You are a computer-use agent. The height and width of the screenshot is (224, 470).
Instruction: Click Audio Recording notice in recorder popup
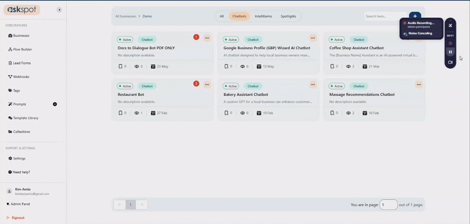(419, 24)
